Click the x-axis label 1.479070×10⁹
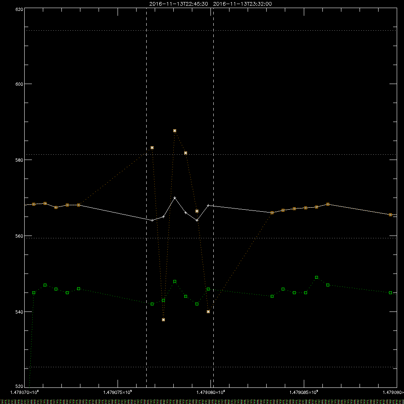The height and width of the screenshot is (404, 404). pos(24,392)
